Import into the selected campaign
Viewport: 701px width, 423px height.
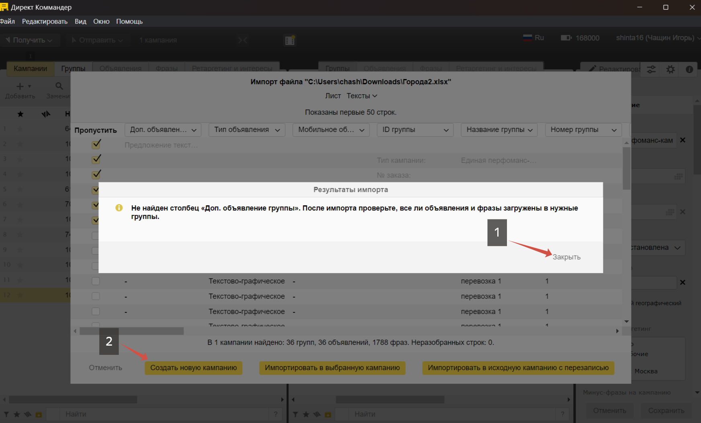click(332, 368)
